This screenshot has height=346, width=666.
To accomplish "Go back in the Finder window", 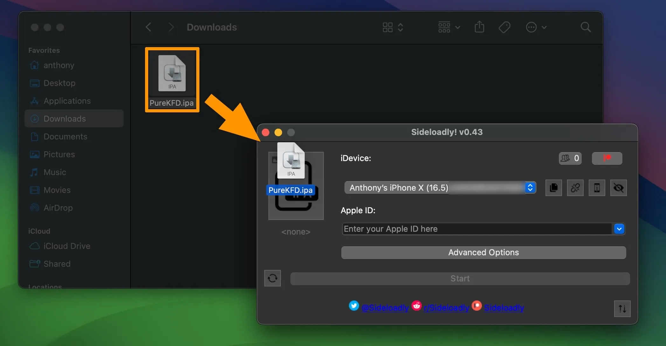I will pos(148,27).
